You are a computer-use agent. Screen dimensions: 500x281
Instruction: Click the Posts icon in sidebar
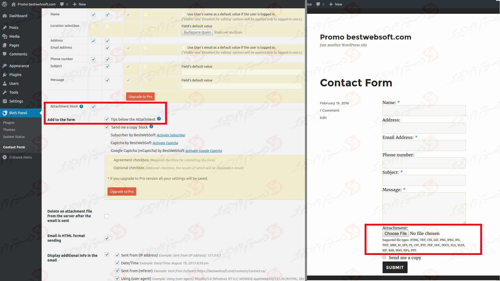click(x=5, y=27)
